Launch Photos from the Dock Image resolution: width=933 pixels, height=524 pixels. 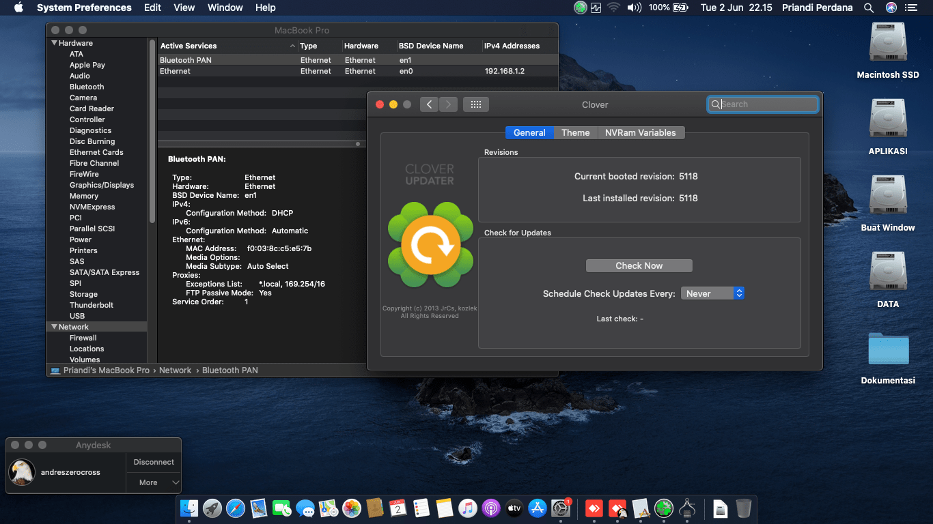352,508
